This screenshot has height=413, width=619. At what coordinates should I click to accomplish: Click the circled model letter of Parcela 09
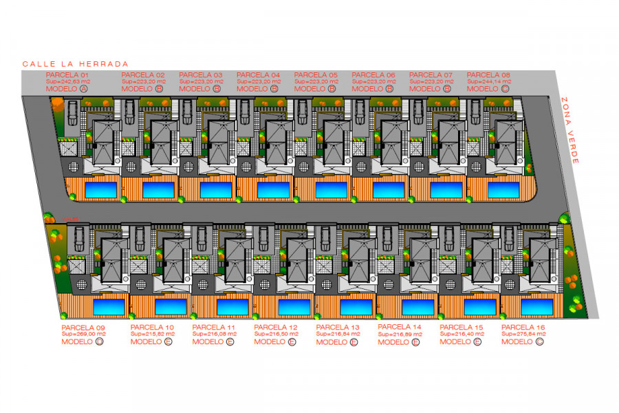[x=99, y=341]
